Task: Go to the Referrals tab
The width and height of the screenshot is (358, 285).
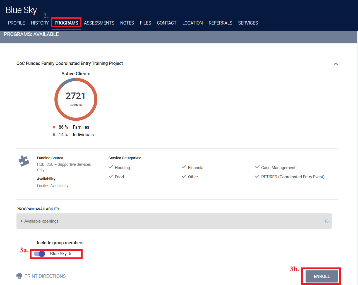Action: [x=220, y=23]
